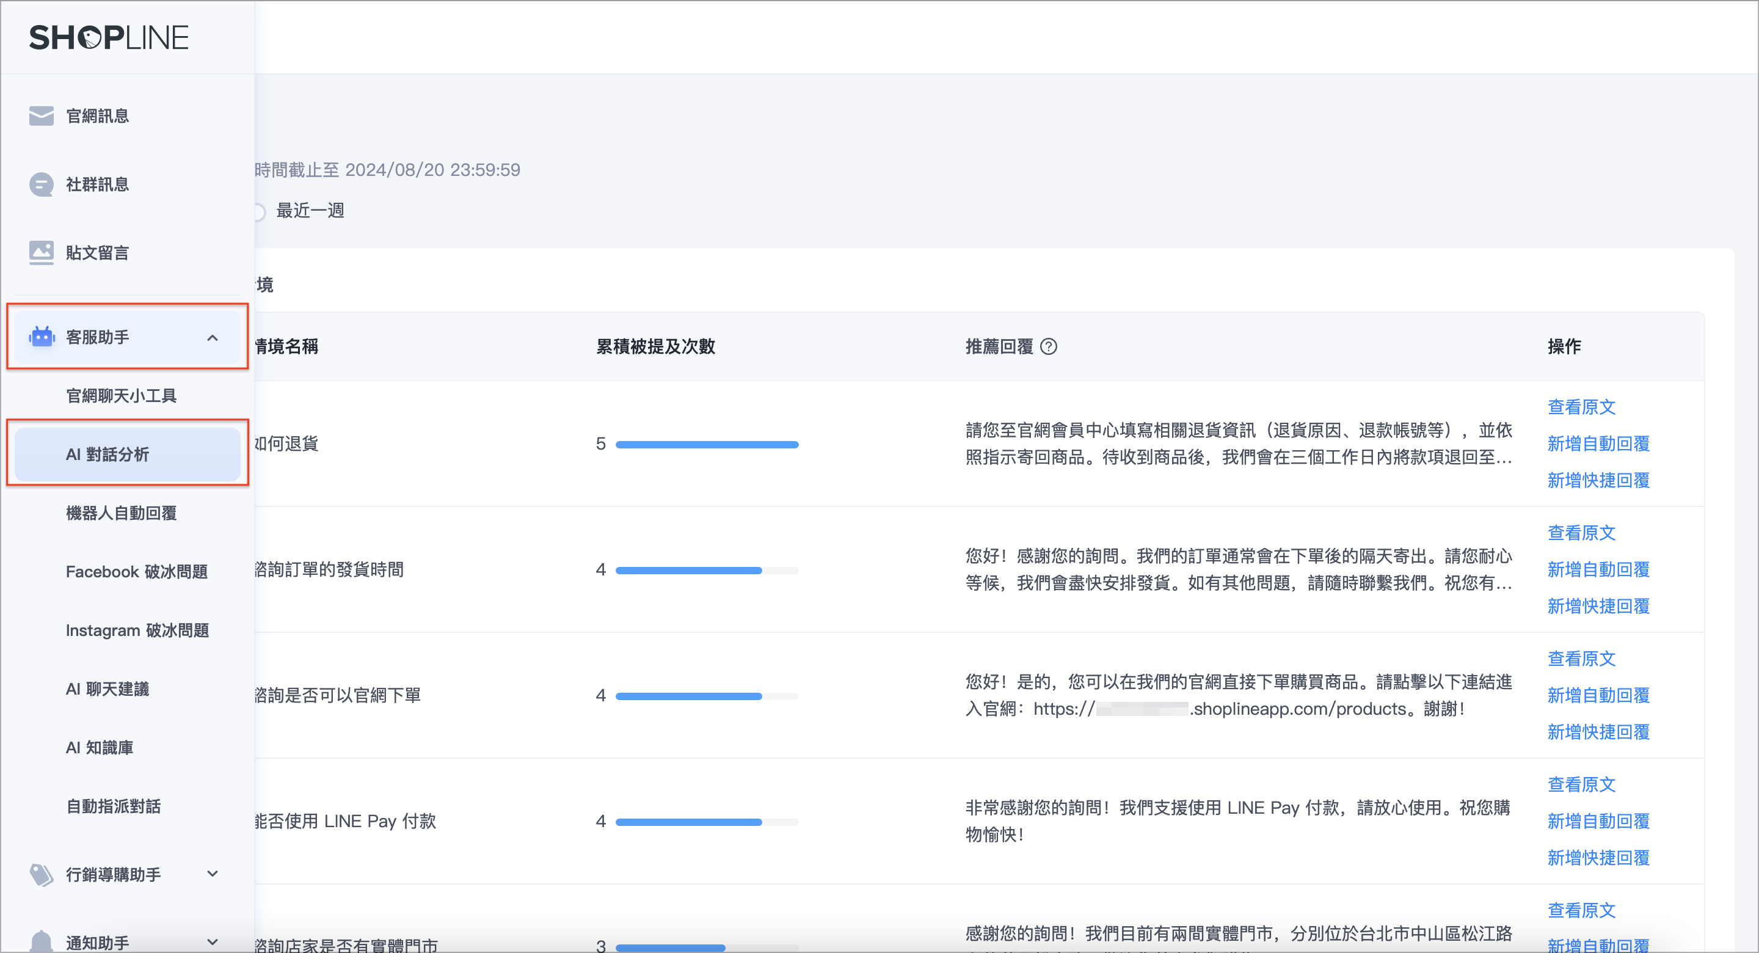Click the 累積被提及次數 column header
Viewport: 1759px width, 953px height.
click(655, 347)
